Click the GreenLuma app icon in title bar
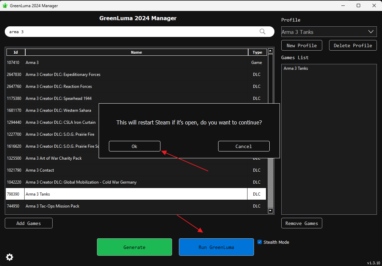This screenshot has width=382, height=266. coord(5,5)
